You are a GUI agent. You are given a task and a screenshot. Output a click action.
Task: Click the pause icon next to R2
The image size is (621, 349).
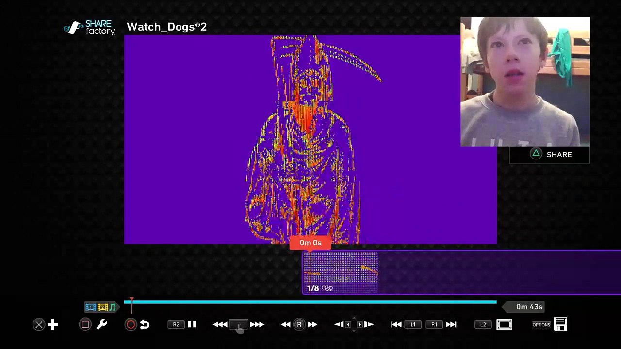[x=192, y=324]
